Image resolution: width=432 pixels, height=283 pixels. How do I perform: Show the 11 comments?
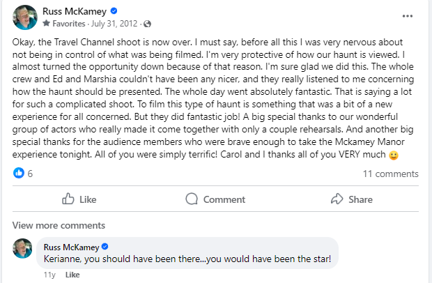tap(390, 173)
